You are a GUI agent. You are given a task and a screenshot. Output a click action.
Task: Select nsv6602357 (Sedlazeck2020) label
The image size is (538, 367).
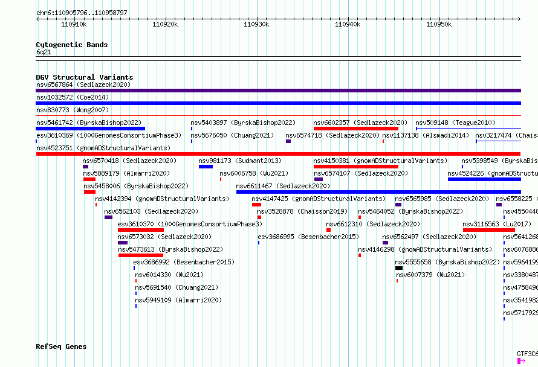coord(360,123)
